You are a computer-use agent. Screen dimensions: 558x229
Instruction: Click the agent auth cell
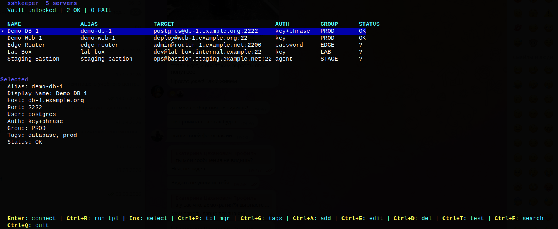[284, 59]
